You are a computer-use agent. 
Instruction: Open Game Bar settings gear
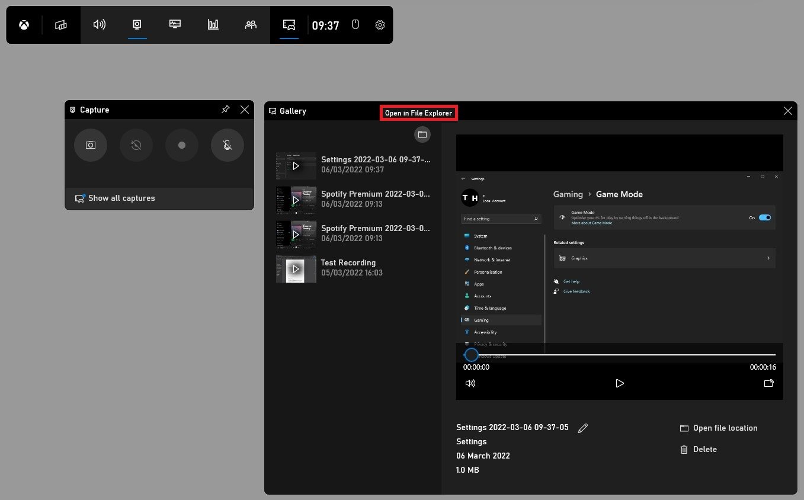(x=380, y=25)
